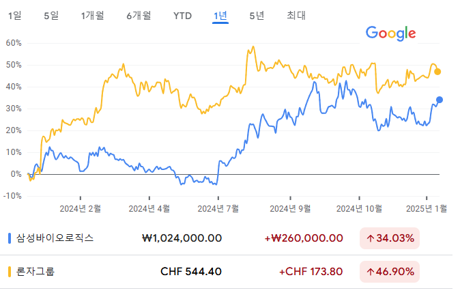Image resolution: width=460 pixels, height=297 pixels.
Task: Choose the YTD range tab
Action: (x=182, y=16)
